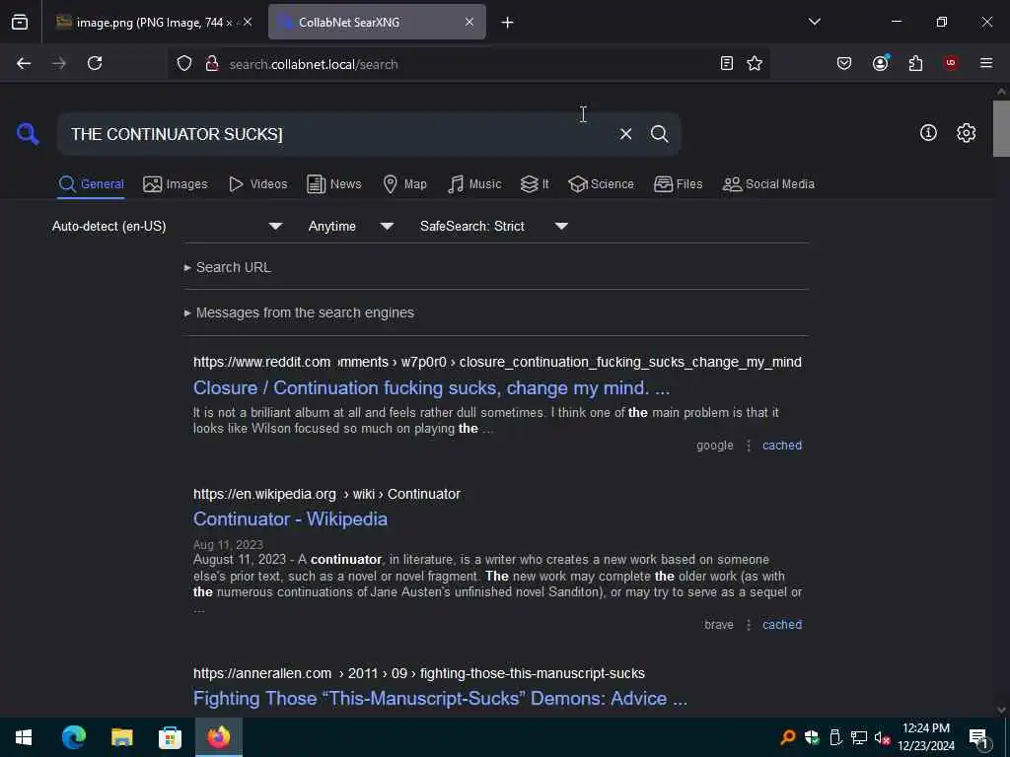Open the Windows notification center
The image size is (1010, 757).
(x=979, y=737)
